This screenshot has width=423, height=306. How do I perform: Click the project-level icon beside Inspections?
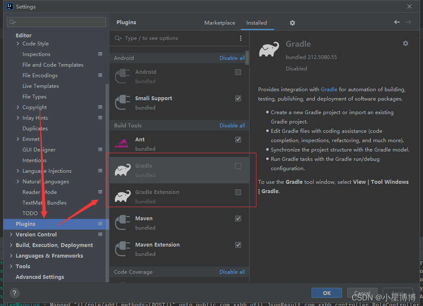click(100, 54)
